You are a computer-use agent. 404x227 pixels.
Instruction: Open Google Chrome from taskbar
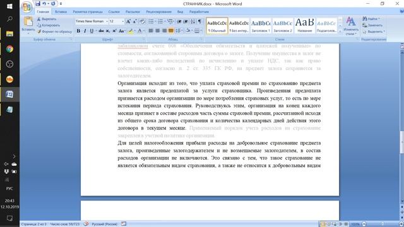point(9,49)
